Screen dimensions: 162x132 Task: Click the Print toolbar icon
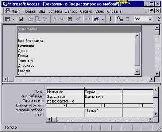click(31, 19)
